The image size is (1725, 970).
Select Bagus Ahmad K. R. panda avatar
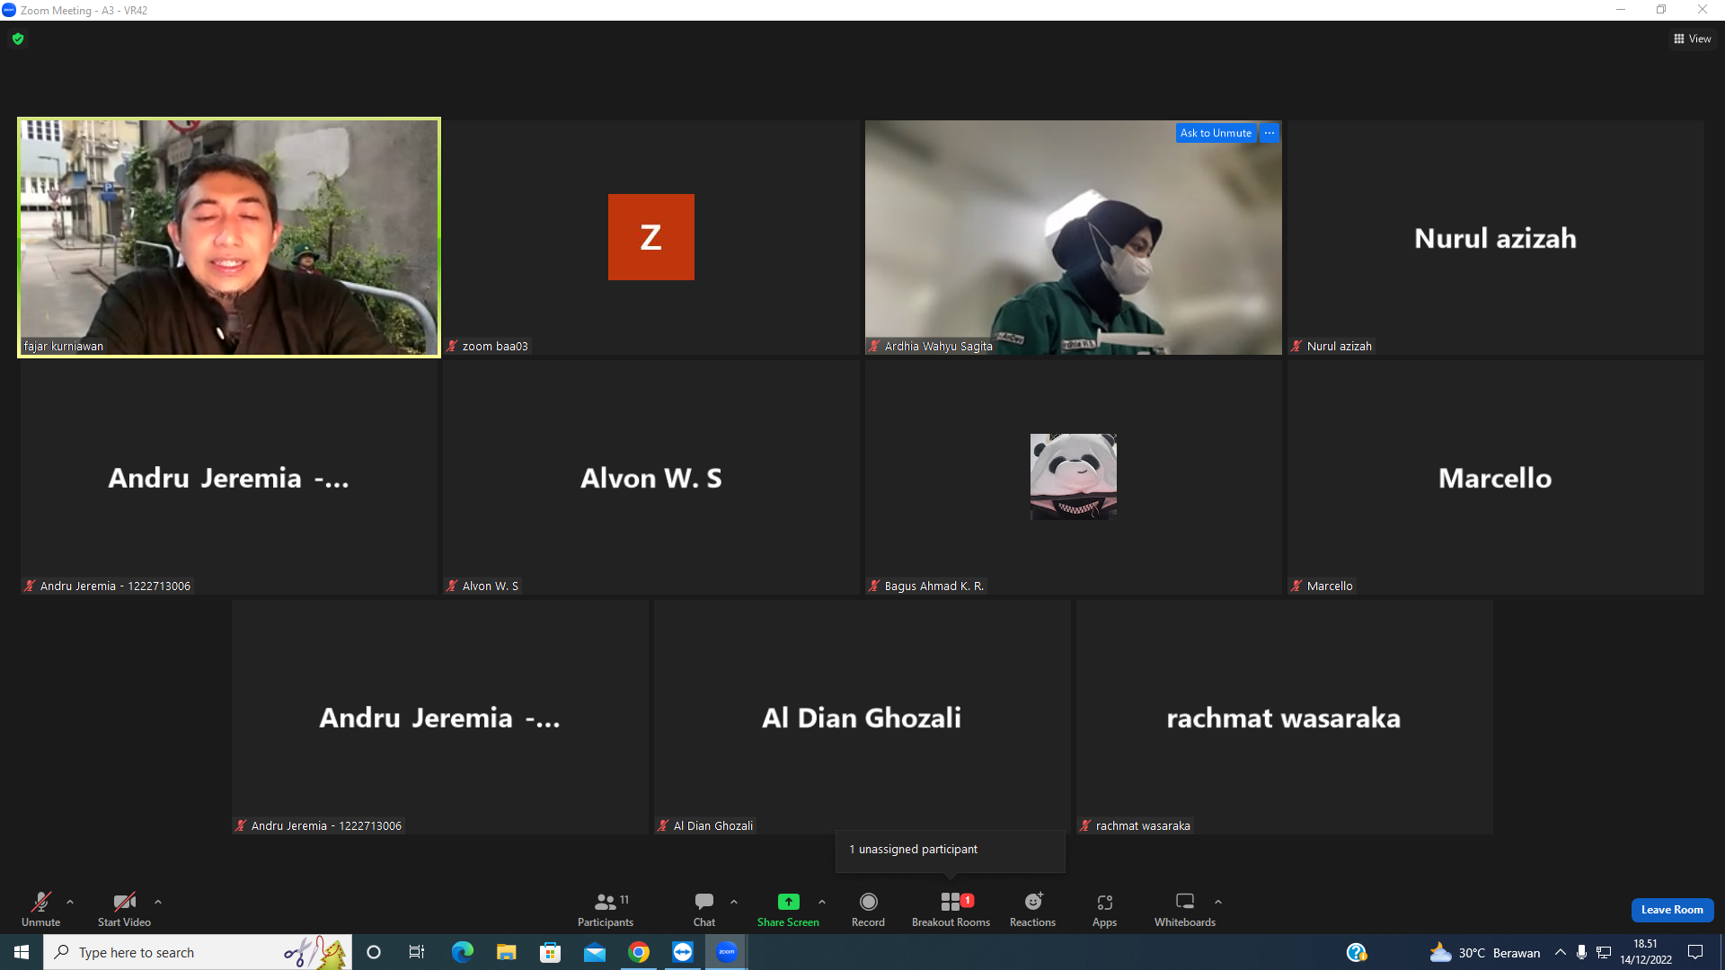1074,477
